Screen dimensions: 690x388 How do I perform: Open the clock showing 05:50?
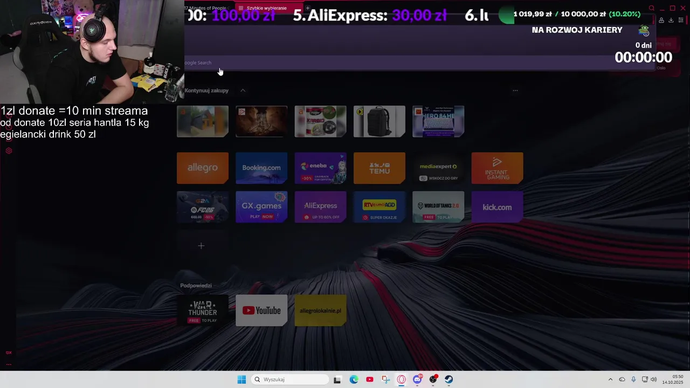(x=673, y=379)
